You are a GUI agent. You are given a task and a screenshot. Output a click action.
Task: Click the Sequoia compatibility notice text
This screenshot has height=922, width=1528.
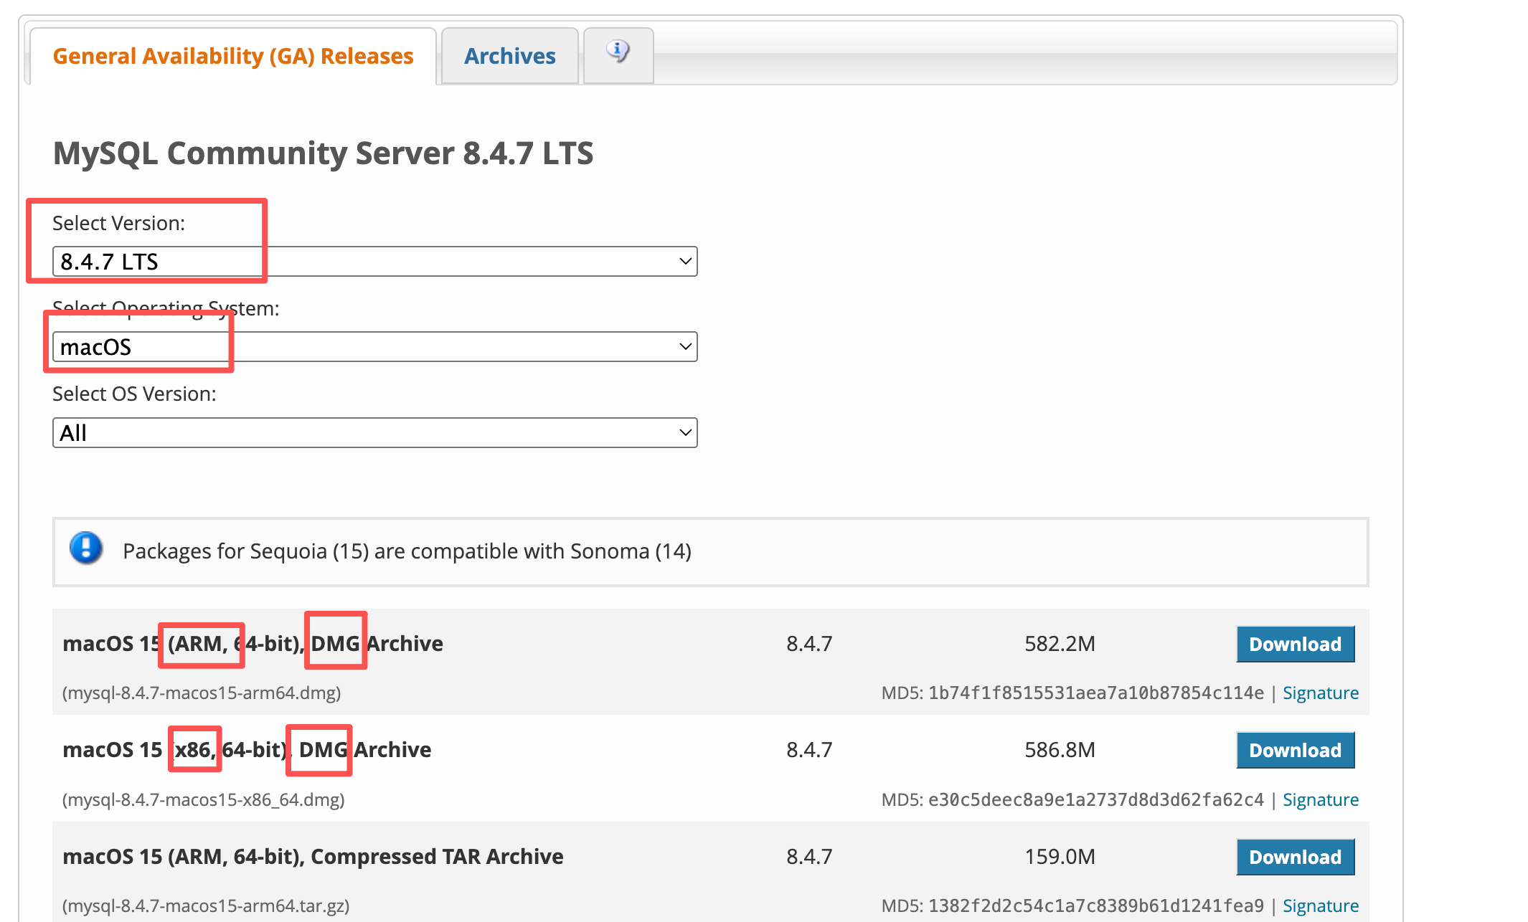tap(407, 551)
